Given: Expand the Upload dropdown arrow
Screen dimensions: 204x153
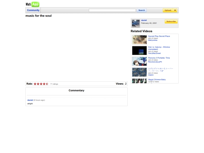Looking at the screenshot, I should point(175,10).
